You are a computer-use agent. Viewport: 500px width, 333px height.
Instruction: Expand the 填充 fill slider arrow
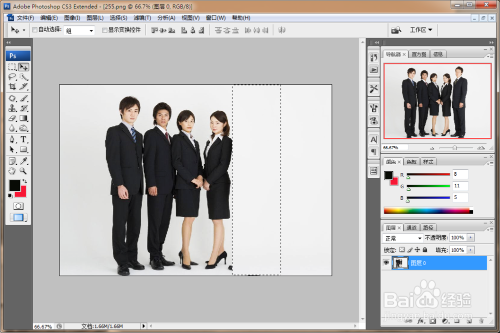click(470, 250)
